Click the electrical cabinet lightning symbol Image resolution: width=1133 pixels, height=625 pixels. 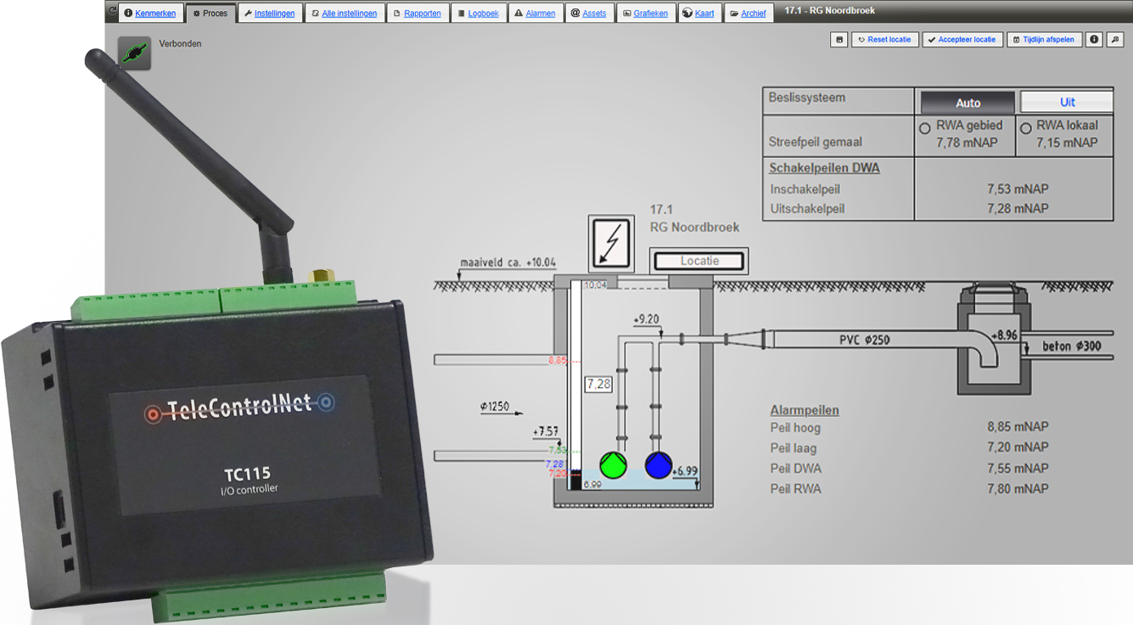611,243
